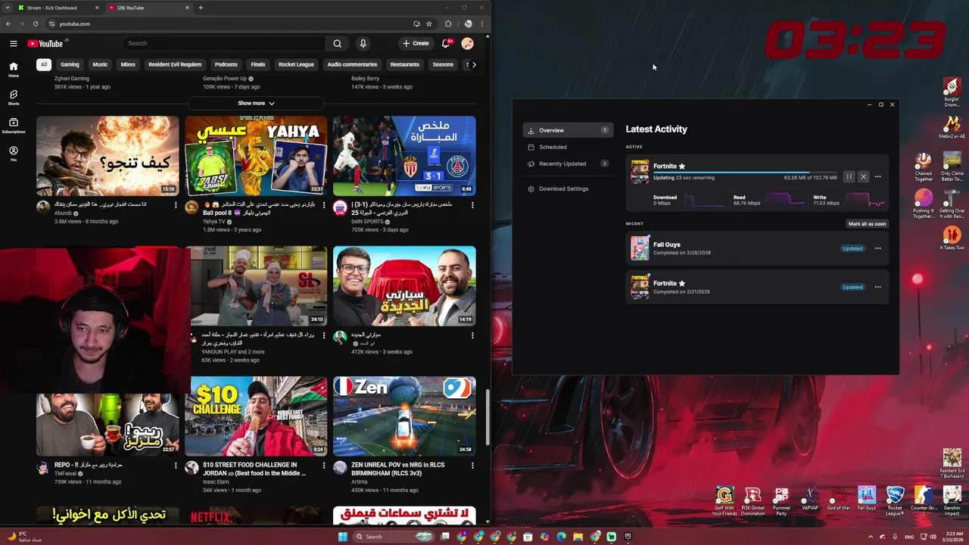
Task: Select the Audio commentaries filter chip
Action: tap(352, 64)
